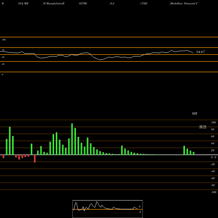Click the 60 label on the MR axis
Viewport: 218px width, 218px height.
[x=213, y=136]
